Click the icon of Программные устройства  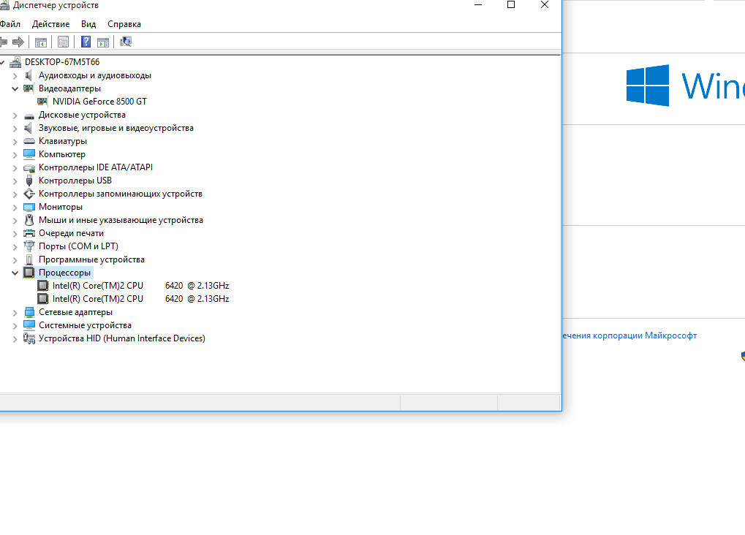pos(29,259)
